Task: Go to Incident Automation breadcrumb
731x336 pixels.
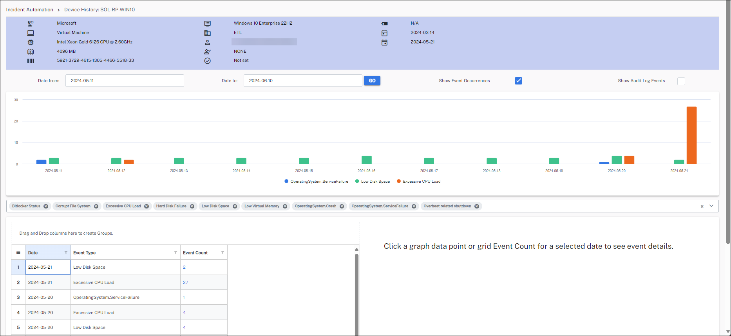Action: pyautogui.click(x=30, y=10)
